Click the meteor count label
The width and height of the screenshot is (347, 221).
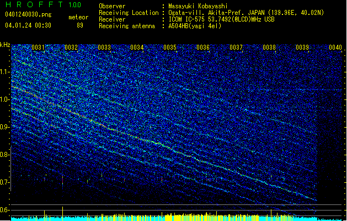[78, 17]
